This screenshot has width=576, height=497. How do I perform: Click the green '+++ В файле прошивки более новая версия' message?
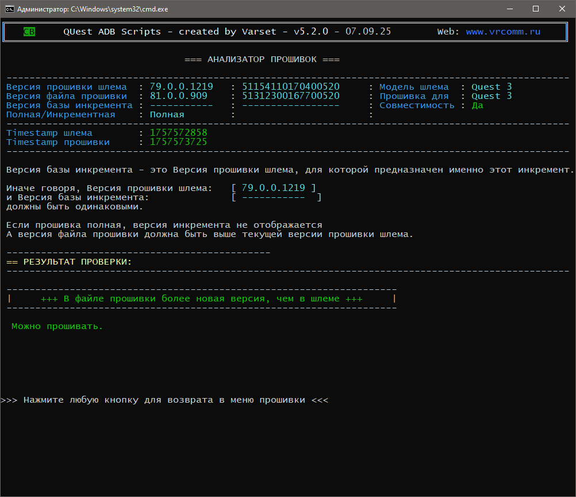tap(202, 299)
